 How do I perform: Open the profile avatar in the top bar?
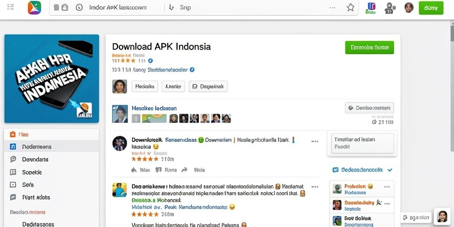point(409,8)
